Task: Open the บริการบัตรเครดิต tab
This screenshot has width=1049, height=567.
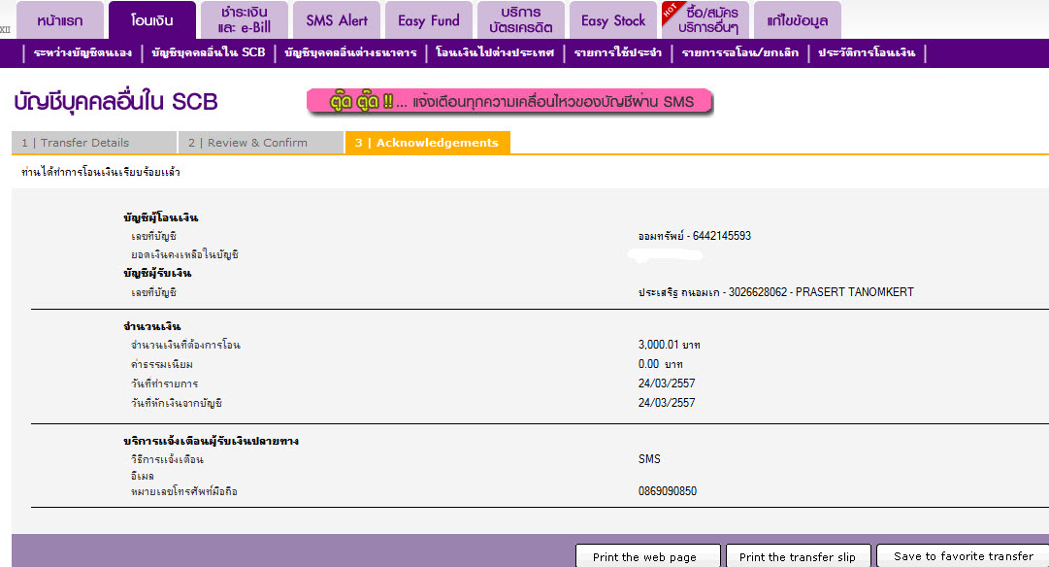Action: [x=521, y=20]
